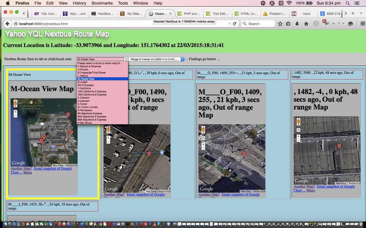Select Pegman in the M-Ocean View map

coord(15,103)
